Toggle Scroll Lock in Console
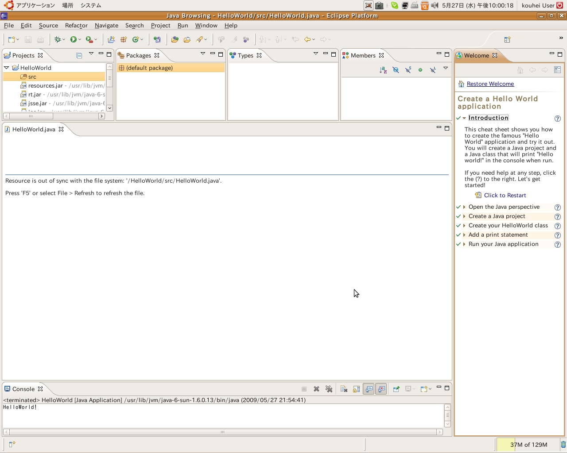Viewport: 567px width, 453px height. tap(356, 389)
